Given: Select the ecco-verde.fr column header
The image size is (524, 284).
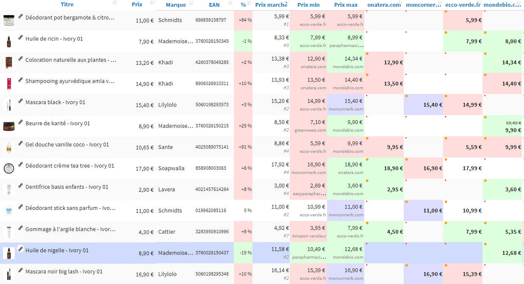Looking at the screenshot, I should [463, 5].
